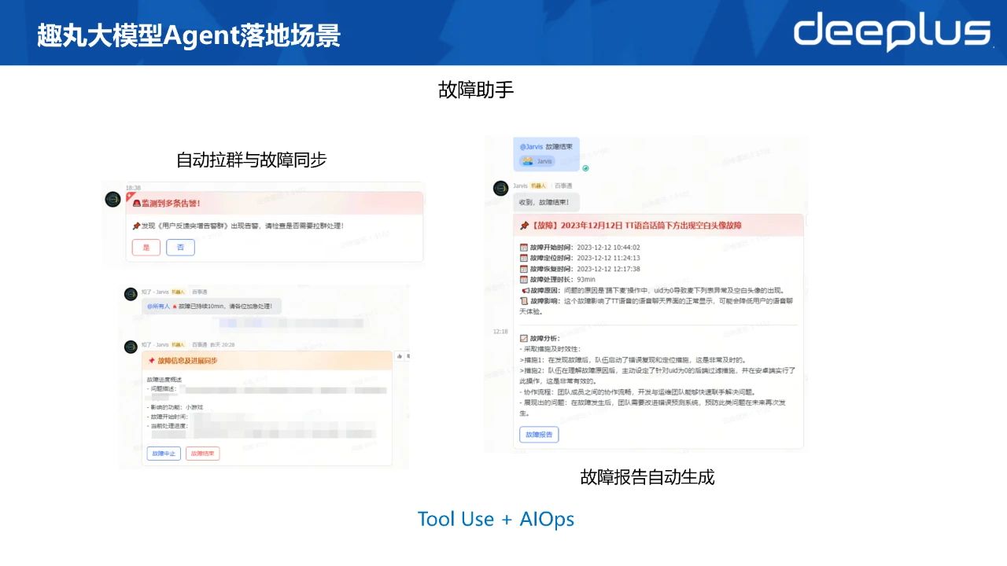This screenshot has height=566, width=1007.
Task: Click the 影响的功能：小游戏 line
Action: (175, 407)
